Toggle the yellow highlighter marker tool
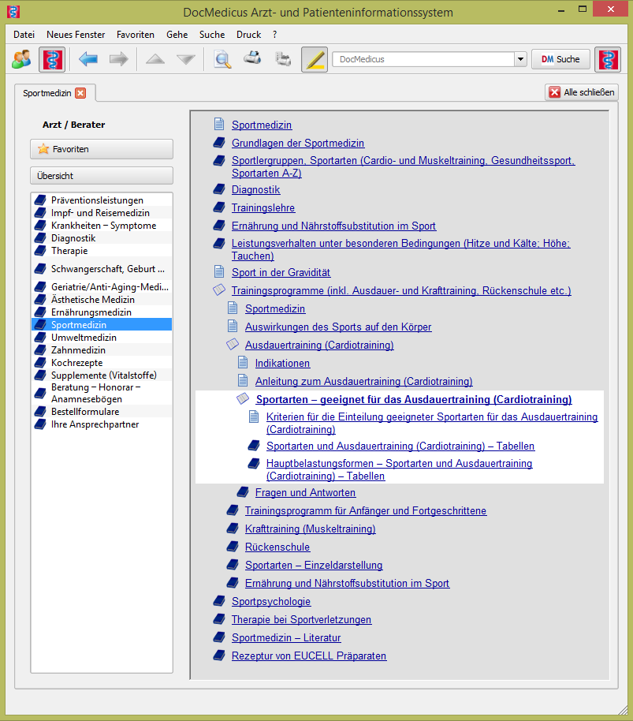633x721 pixels. (315, 59)
